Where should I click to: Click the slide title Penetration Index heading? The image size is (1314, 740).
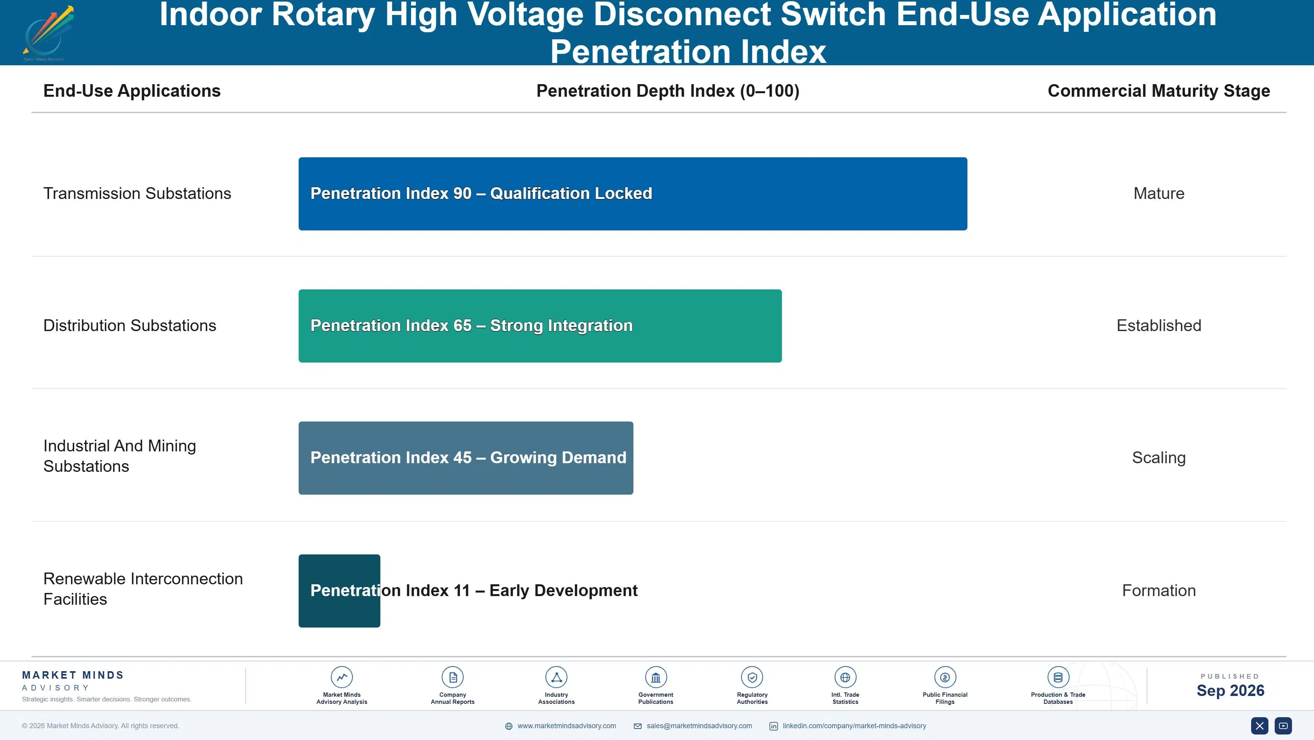click(x=688, y=33)
